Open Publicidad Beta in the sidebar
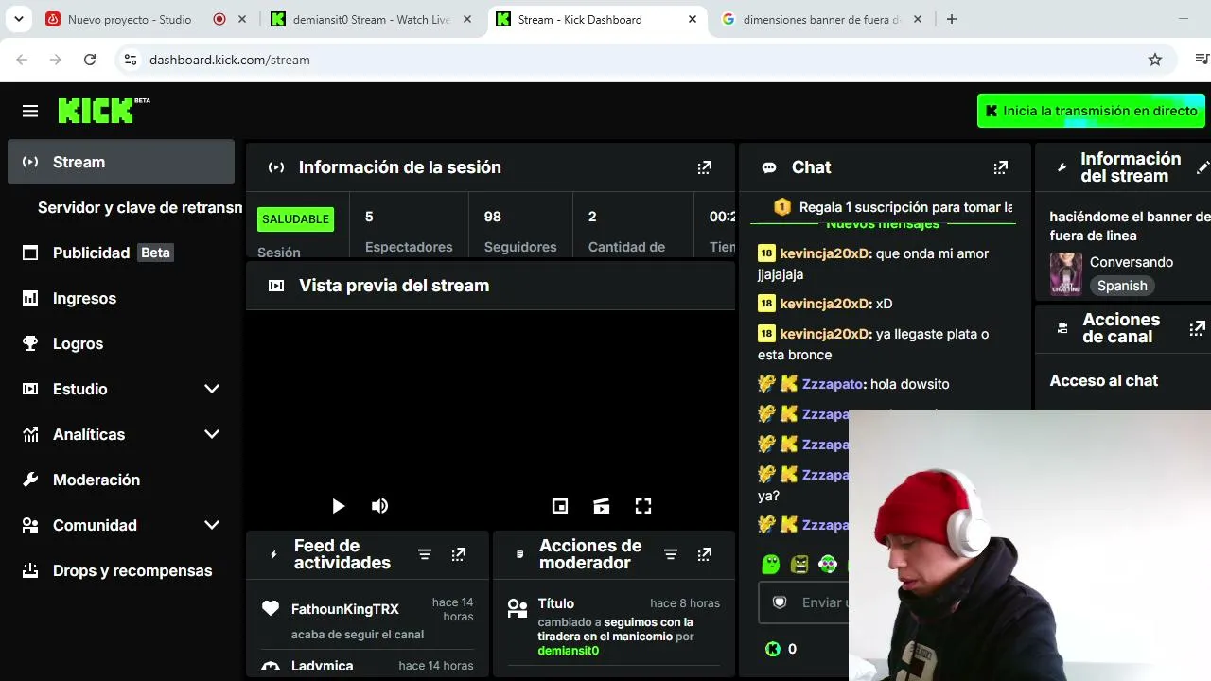The width and height of the screenshot is (1211, 681). (x=121, y=253)
